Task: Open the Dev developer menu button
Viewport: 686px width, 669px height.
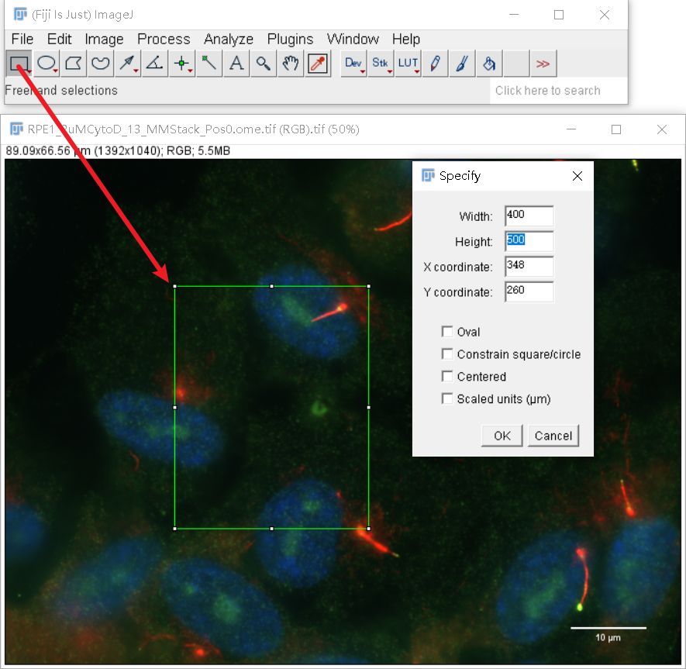Action: (x=353, y=64)
